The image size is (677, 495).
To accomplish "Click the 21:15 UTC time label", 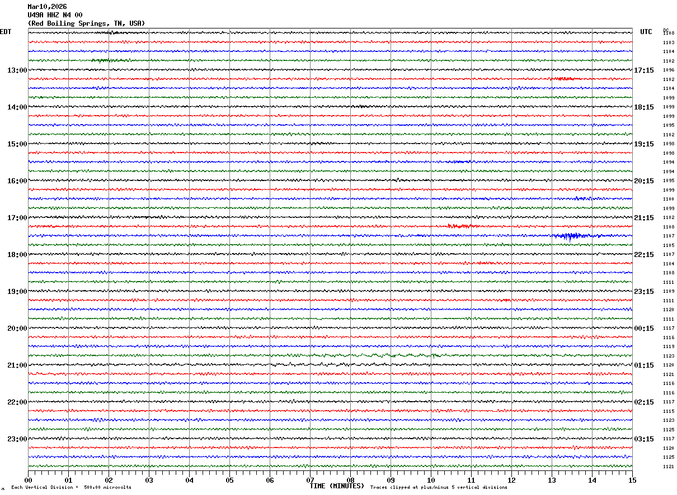I will [x=644, y=218].
